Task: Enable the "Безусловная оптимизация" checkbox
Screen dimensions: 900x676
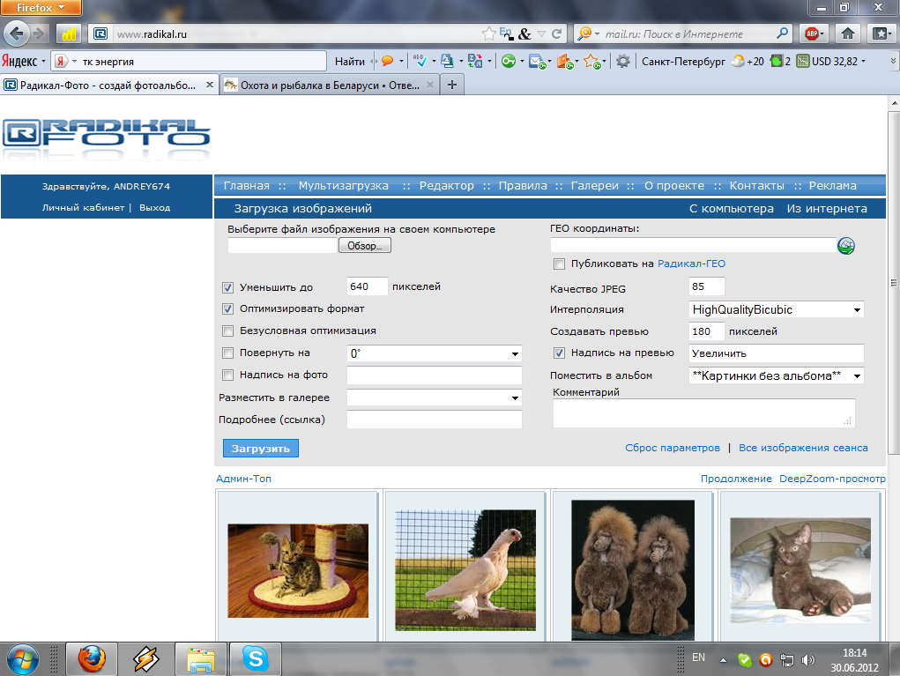Action: tap(228, 331)
